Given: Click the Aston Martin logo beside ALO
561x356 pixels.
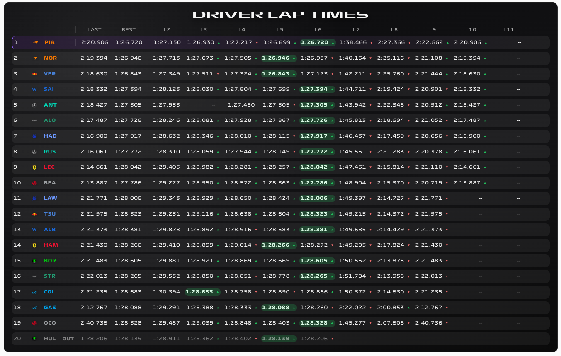Looking at the screenshot, I should [x=34, y=121].
